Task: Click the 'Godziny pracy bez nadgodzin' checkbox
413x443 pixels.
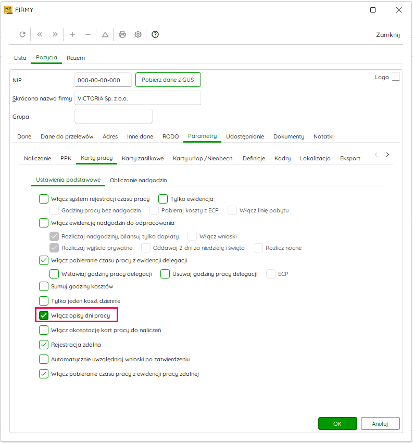Action: coord(54,210)
